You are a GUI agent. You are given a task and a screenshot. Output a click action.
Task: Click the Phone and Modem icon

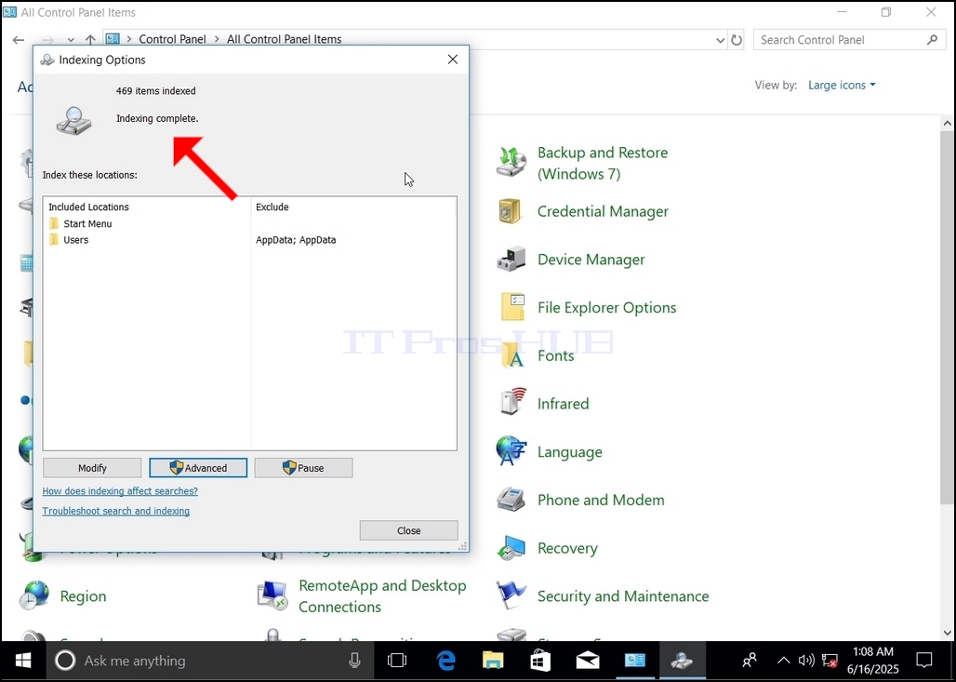pos(511,500)
